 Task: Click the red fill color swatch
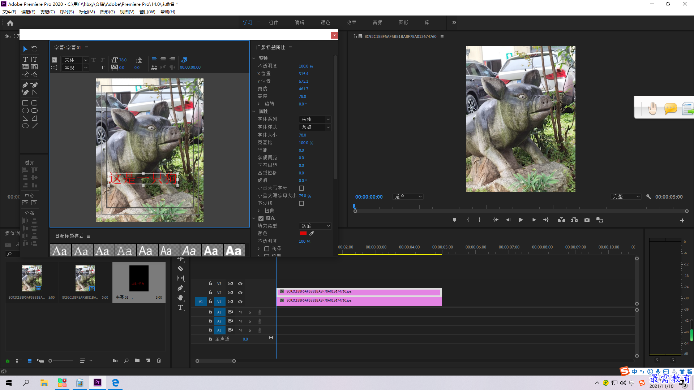pos(303,234)
